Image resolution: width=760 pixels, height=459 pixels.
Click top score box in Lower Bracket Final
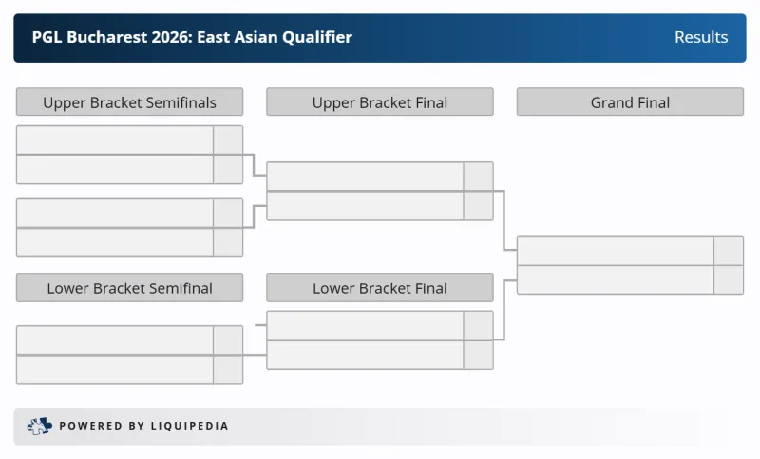479,325
